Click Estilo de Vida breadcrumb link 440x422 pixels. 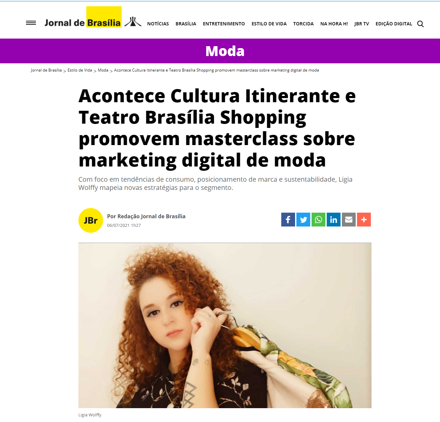[x=80, y=70]
